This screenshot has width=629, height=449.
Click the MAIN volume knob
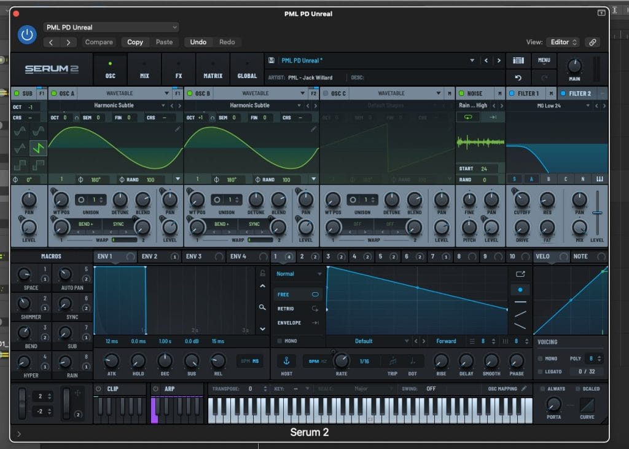[x=574, y=66]
